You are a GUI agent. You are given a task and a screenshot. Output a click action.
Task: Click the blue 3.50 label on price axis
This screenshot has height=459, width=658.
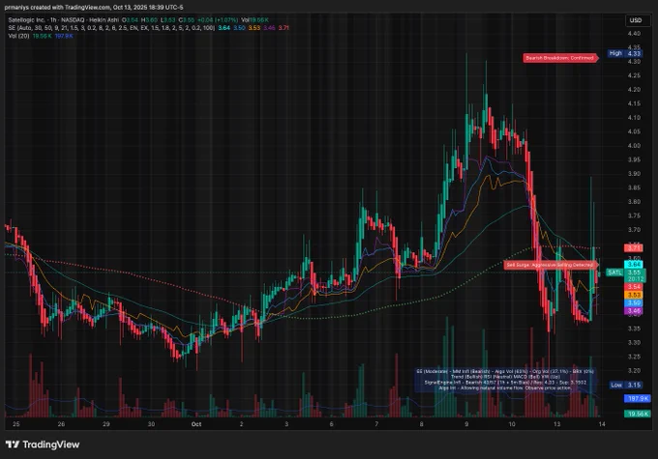click(x=634, y=302)
